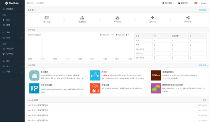The height and width of the screenshot is (122, 210).
Task: Toggle the green IP chart legend series
Action: pyautogui.click(x=128, y=35)
